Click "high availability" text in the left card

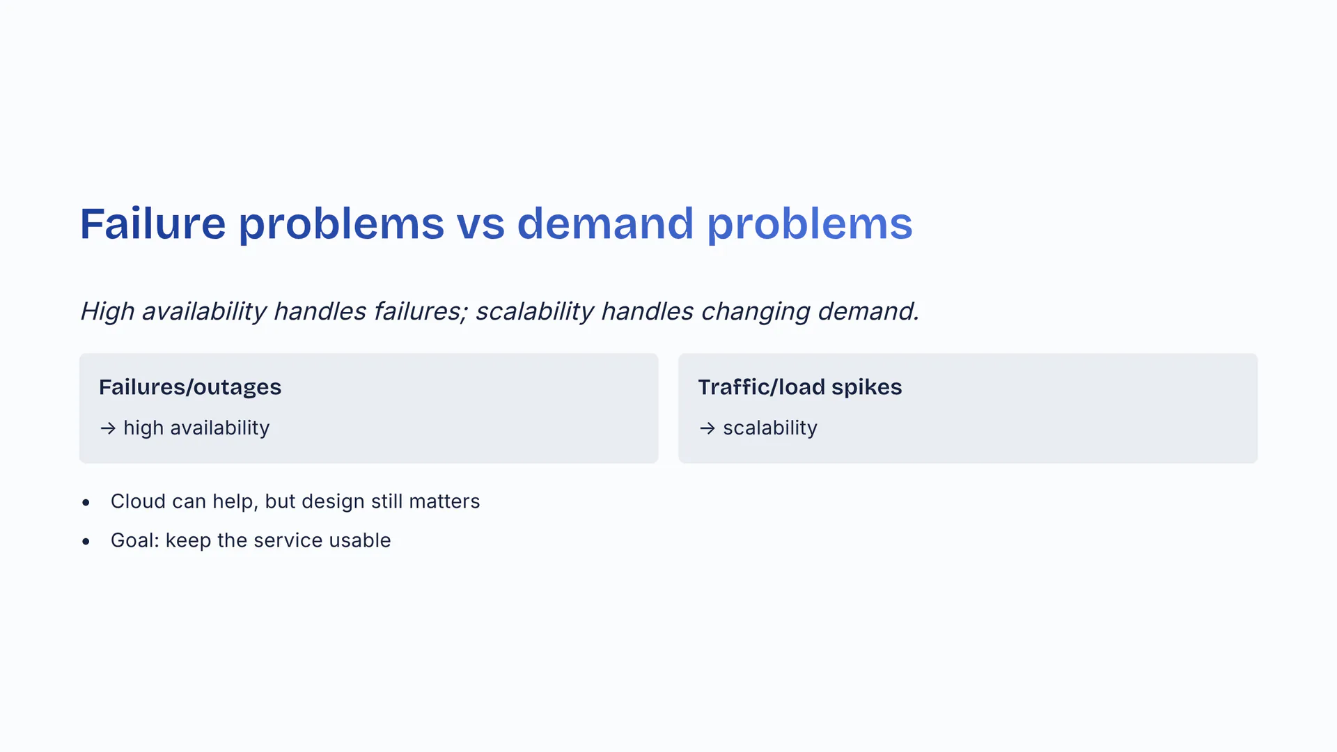(196, 428)
